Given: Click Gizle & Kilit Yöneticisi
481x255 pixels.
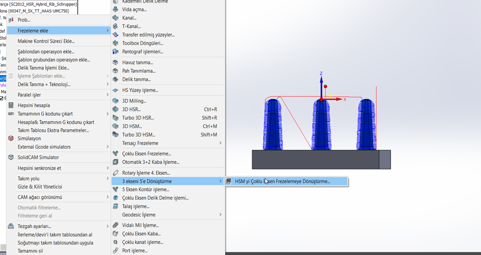Looking at the screenshot, I should pyautogui.click(x=40, y=187).
